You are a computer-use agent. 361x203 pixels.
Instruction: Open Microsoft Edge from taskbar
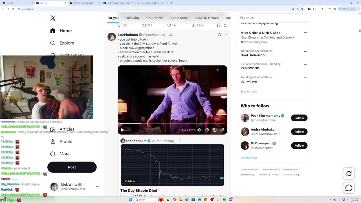[x=187, y=200]
